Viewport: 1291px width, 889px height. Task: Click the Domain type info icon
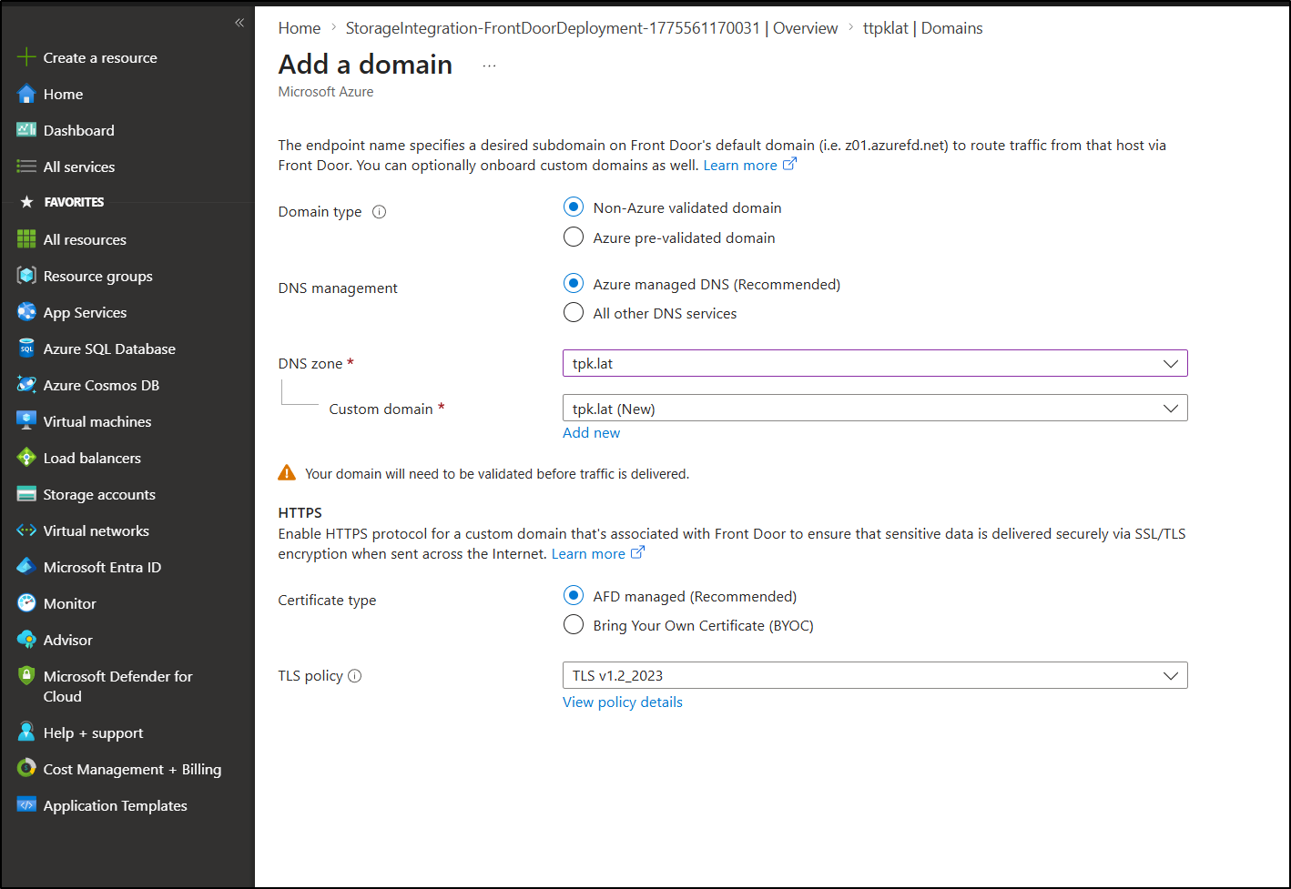380,212
